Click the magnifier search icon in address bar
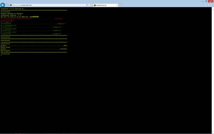The height and width of the screenshot is (134, 214). point(87,5)
